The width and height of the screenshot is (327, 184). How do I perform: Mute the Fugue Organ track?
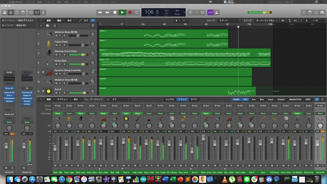tap(57, 45)
